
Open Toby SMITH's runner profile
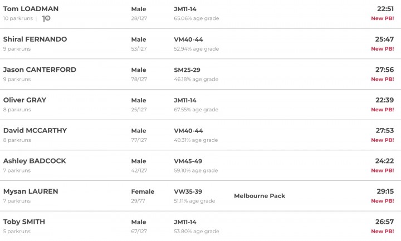click(x=25, y=222)
